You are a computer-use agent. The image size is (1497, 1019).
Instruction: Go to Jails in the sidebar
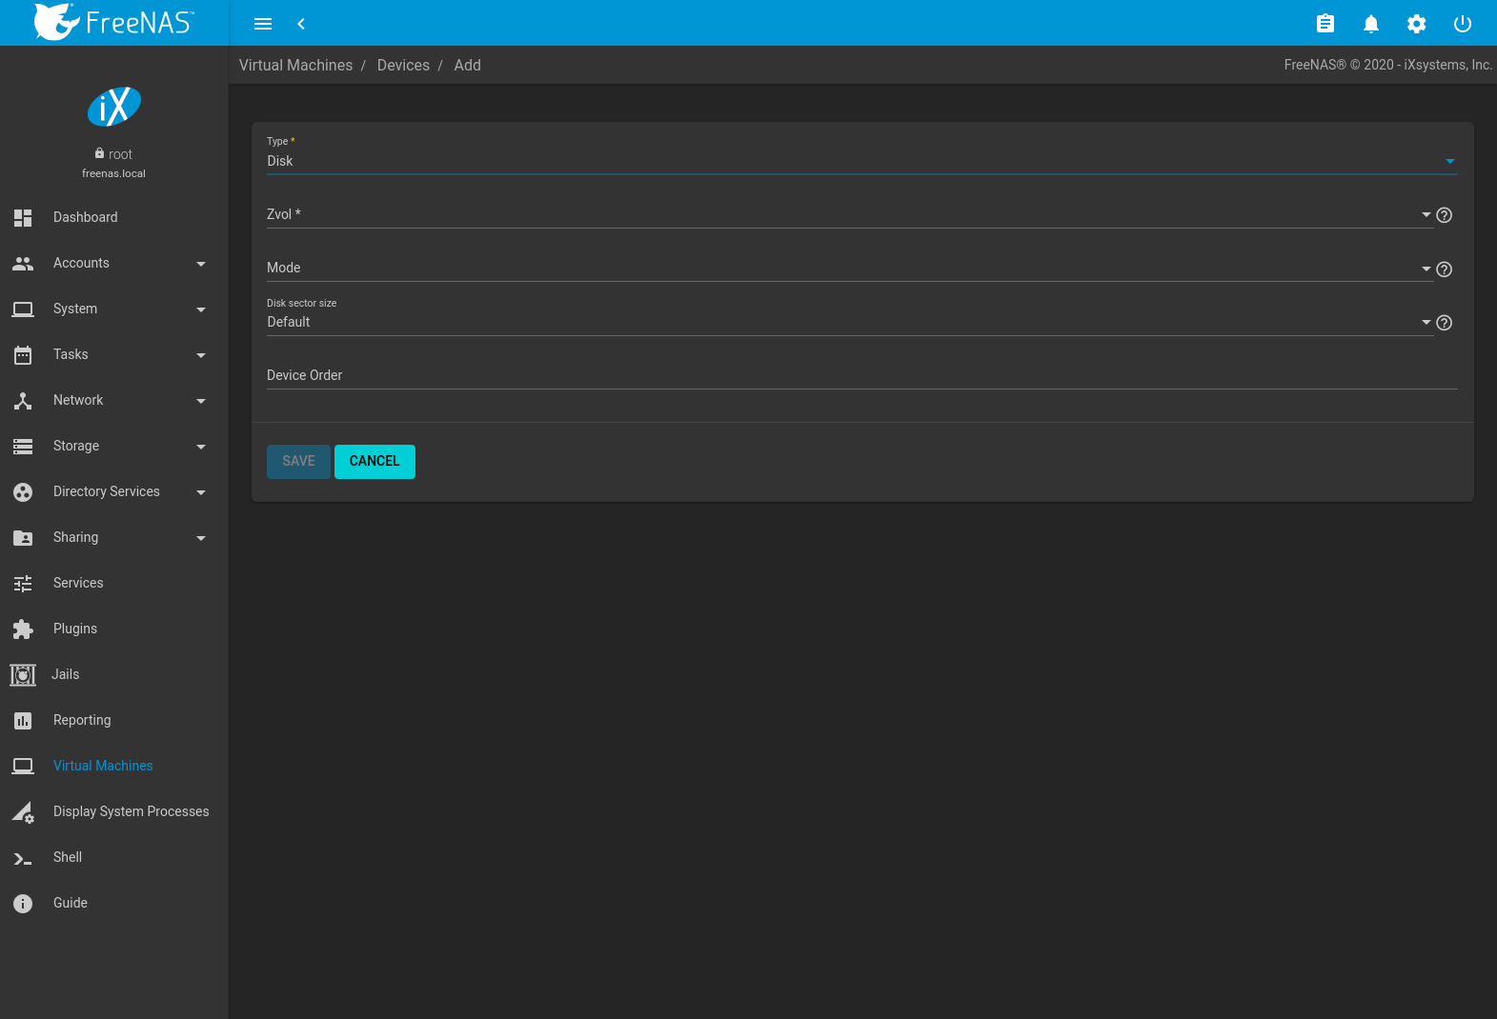[65, 674]
